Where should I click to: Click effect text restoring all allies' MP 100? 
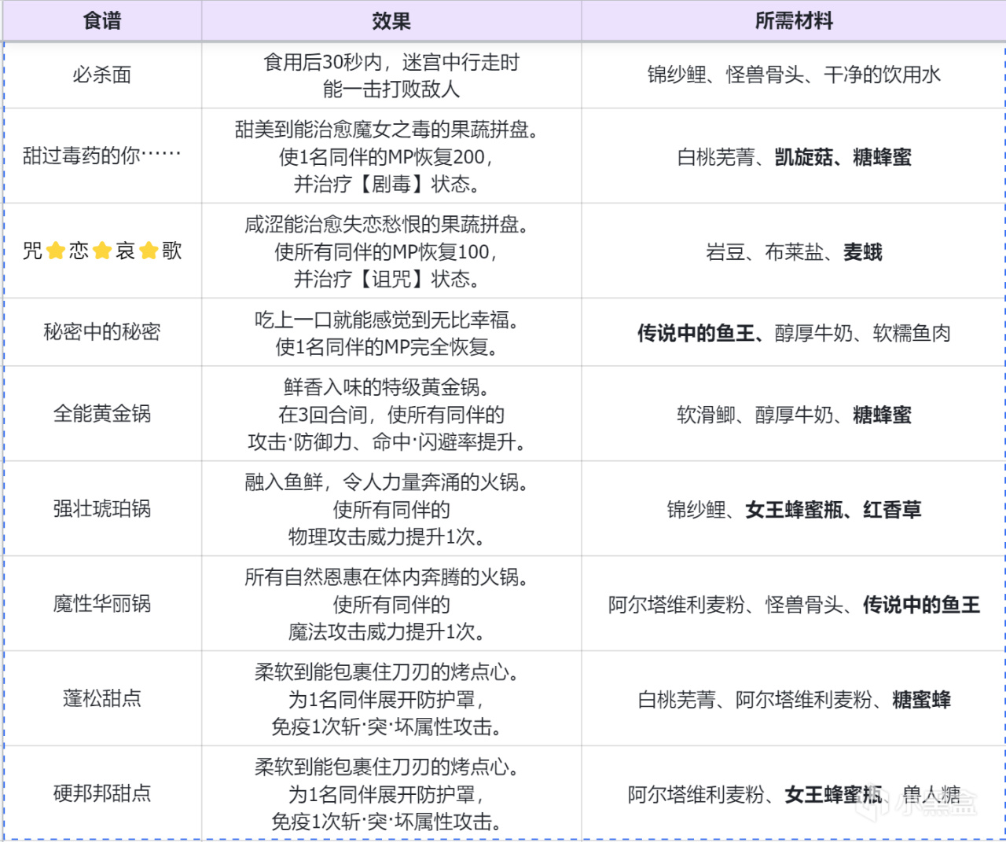(x=386, y=252)
